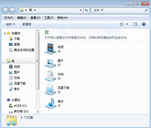Click the 音乐 label in main pane
The height and width of the screenshot is (128, 151).
[x=60, y=101]
